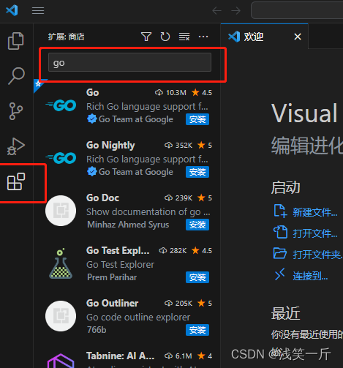Viewport: 343px width, 368px height.
Task: Install the Go Nightly extension
Action: pos(197,172)
